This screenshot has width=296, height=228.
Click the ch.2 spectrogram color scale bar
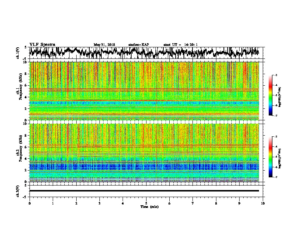(x=270, y=157)
